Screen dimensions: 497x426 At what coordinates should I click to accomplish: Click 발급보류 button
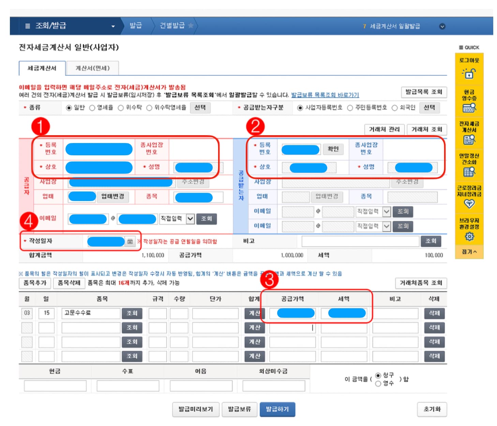pyautogui.click(x=239, y=409)
